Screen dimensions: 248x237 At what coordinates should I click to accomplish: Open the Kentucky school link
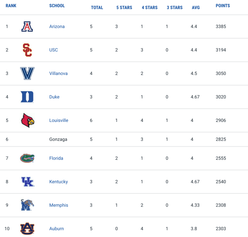[x=59, y=182]
